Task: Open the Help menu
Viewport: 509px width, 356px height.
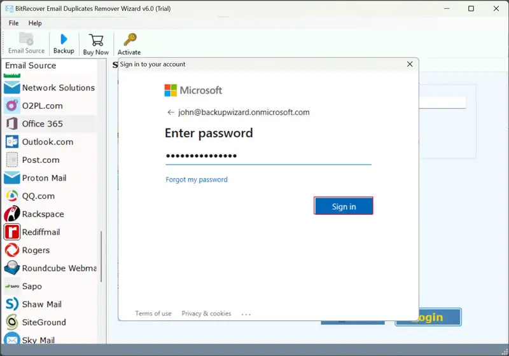Action: click(35, 23)
